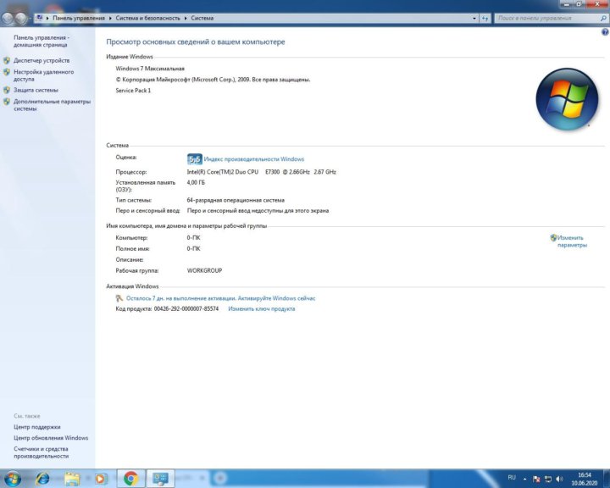This screenshot has height=488, width=610.
Task: Click the activation link Осталось 7 дн.
Action: 220,298
